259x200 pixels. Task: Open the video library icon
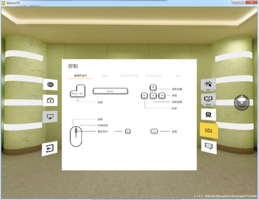tap(50, 100)
